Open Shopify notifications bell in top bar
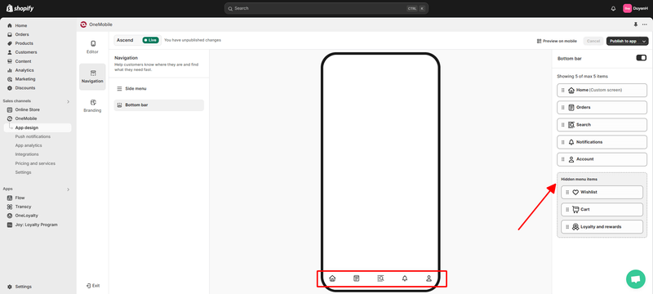 (x=613, y=8)
